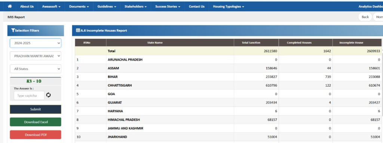Select GOA state name
The image size is (383, 143).
pyautogui.click(x=111, y=94)
